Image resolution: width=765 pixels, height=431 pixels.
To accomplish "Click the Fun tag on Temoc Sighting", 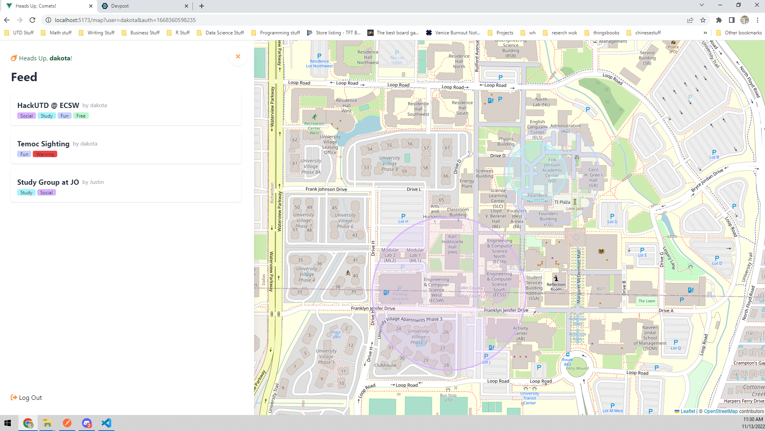I will click(24, 154).
